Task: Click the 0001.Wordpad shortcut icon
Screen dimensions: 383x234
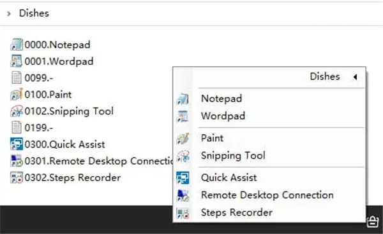Action: tap(17, 61)
